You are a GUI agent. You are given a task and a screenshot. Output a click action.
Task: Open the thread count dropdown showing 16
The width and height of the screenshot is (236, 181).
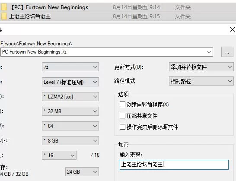(59, 155)
